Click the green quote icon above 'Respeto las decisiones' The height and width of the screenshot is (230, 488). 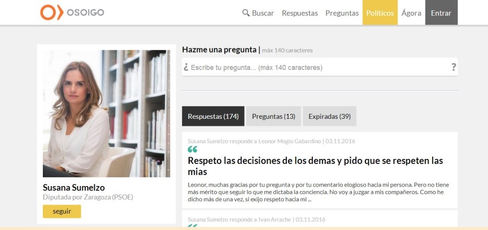(x=192, y=149)
